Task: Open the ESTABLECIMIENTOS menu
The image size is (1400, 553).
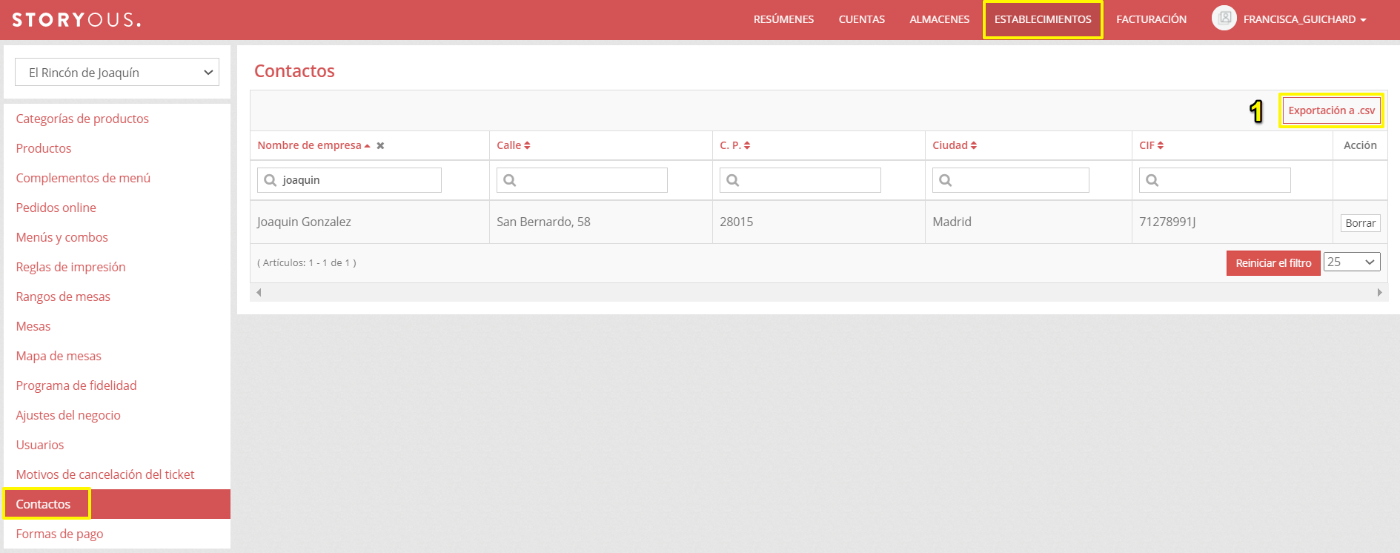Action: pos(1043,19)
